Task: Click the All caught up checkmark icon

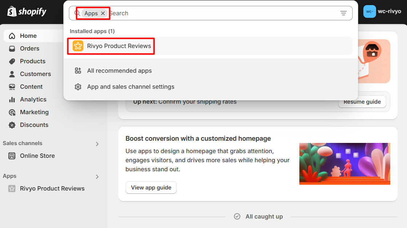Action: tap(237, 216)
